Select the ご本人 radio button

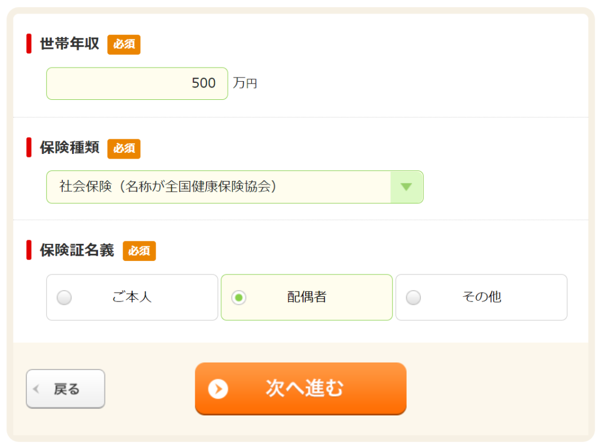coord(64,297)
